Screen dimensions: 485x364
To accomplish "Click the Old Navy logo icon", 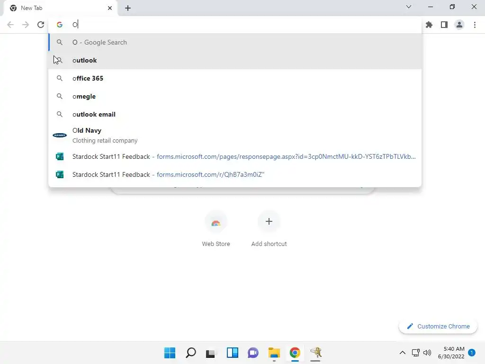I will click(x=60, y=135).
